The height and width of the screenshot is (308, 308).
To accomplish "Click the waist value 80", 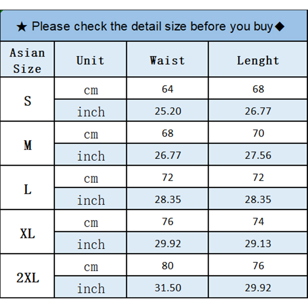I will [167, 266].
